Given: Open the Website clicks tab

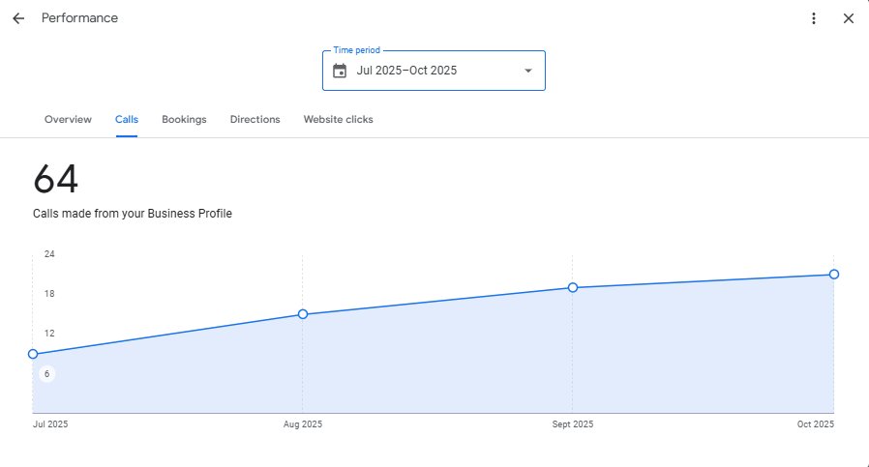Looking at the screenshot, I should pos(338,119).
